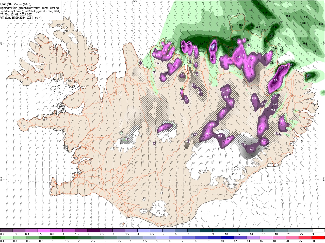Click the '3.6' precipitation value on the map
The width and height of the screenshot is (325, 243).
point(189,44)
